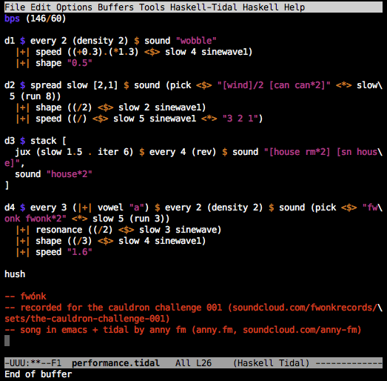
Task: Open the Edit menu
Action: (41, 7)
